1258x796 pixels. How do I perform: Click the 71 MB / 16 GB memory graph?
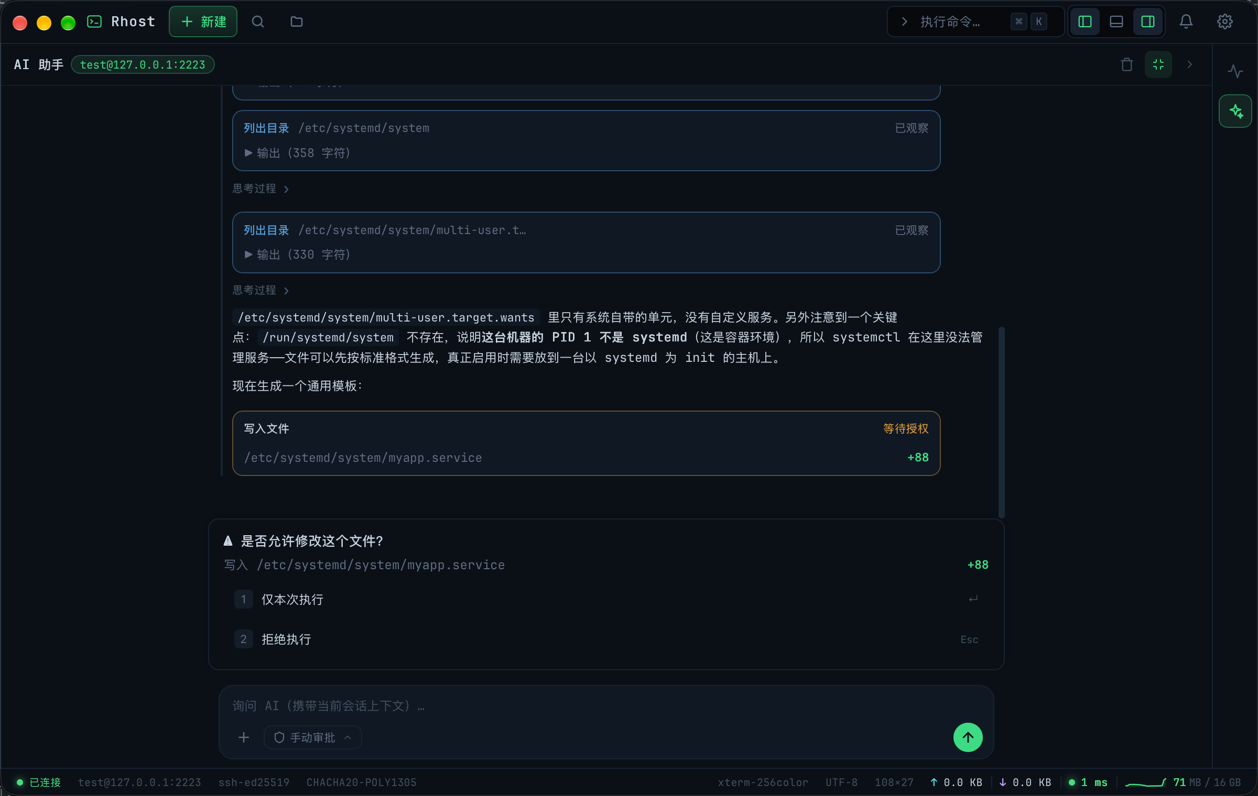(1183, 782)
